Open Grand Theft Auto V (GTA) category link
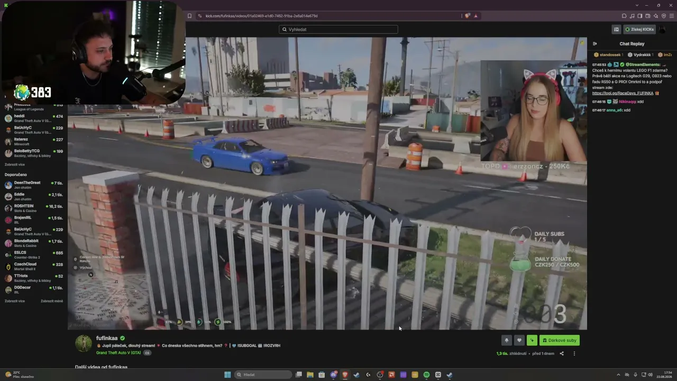 pos(118,352)
